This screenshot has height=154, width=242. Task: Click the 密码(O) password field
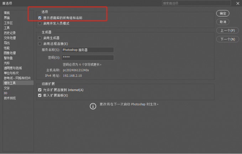tap(88, 58)
